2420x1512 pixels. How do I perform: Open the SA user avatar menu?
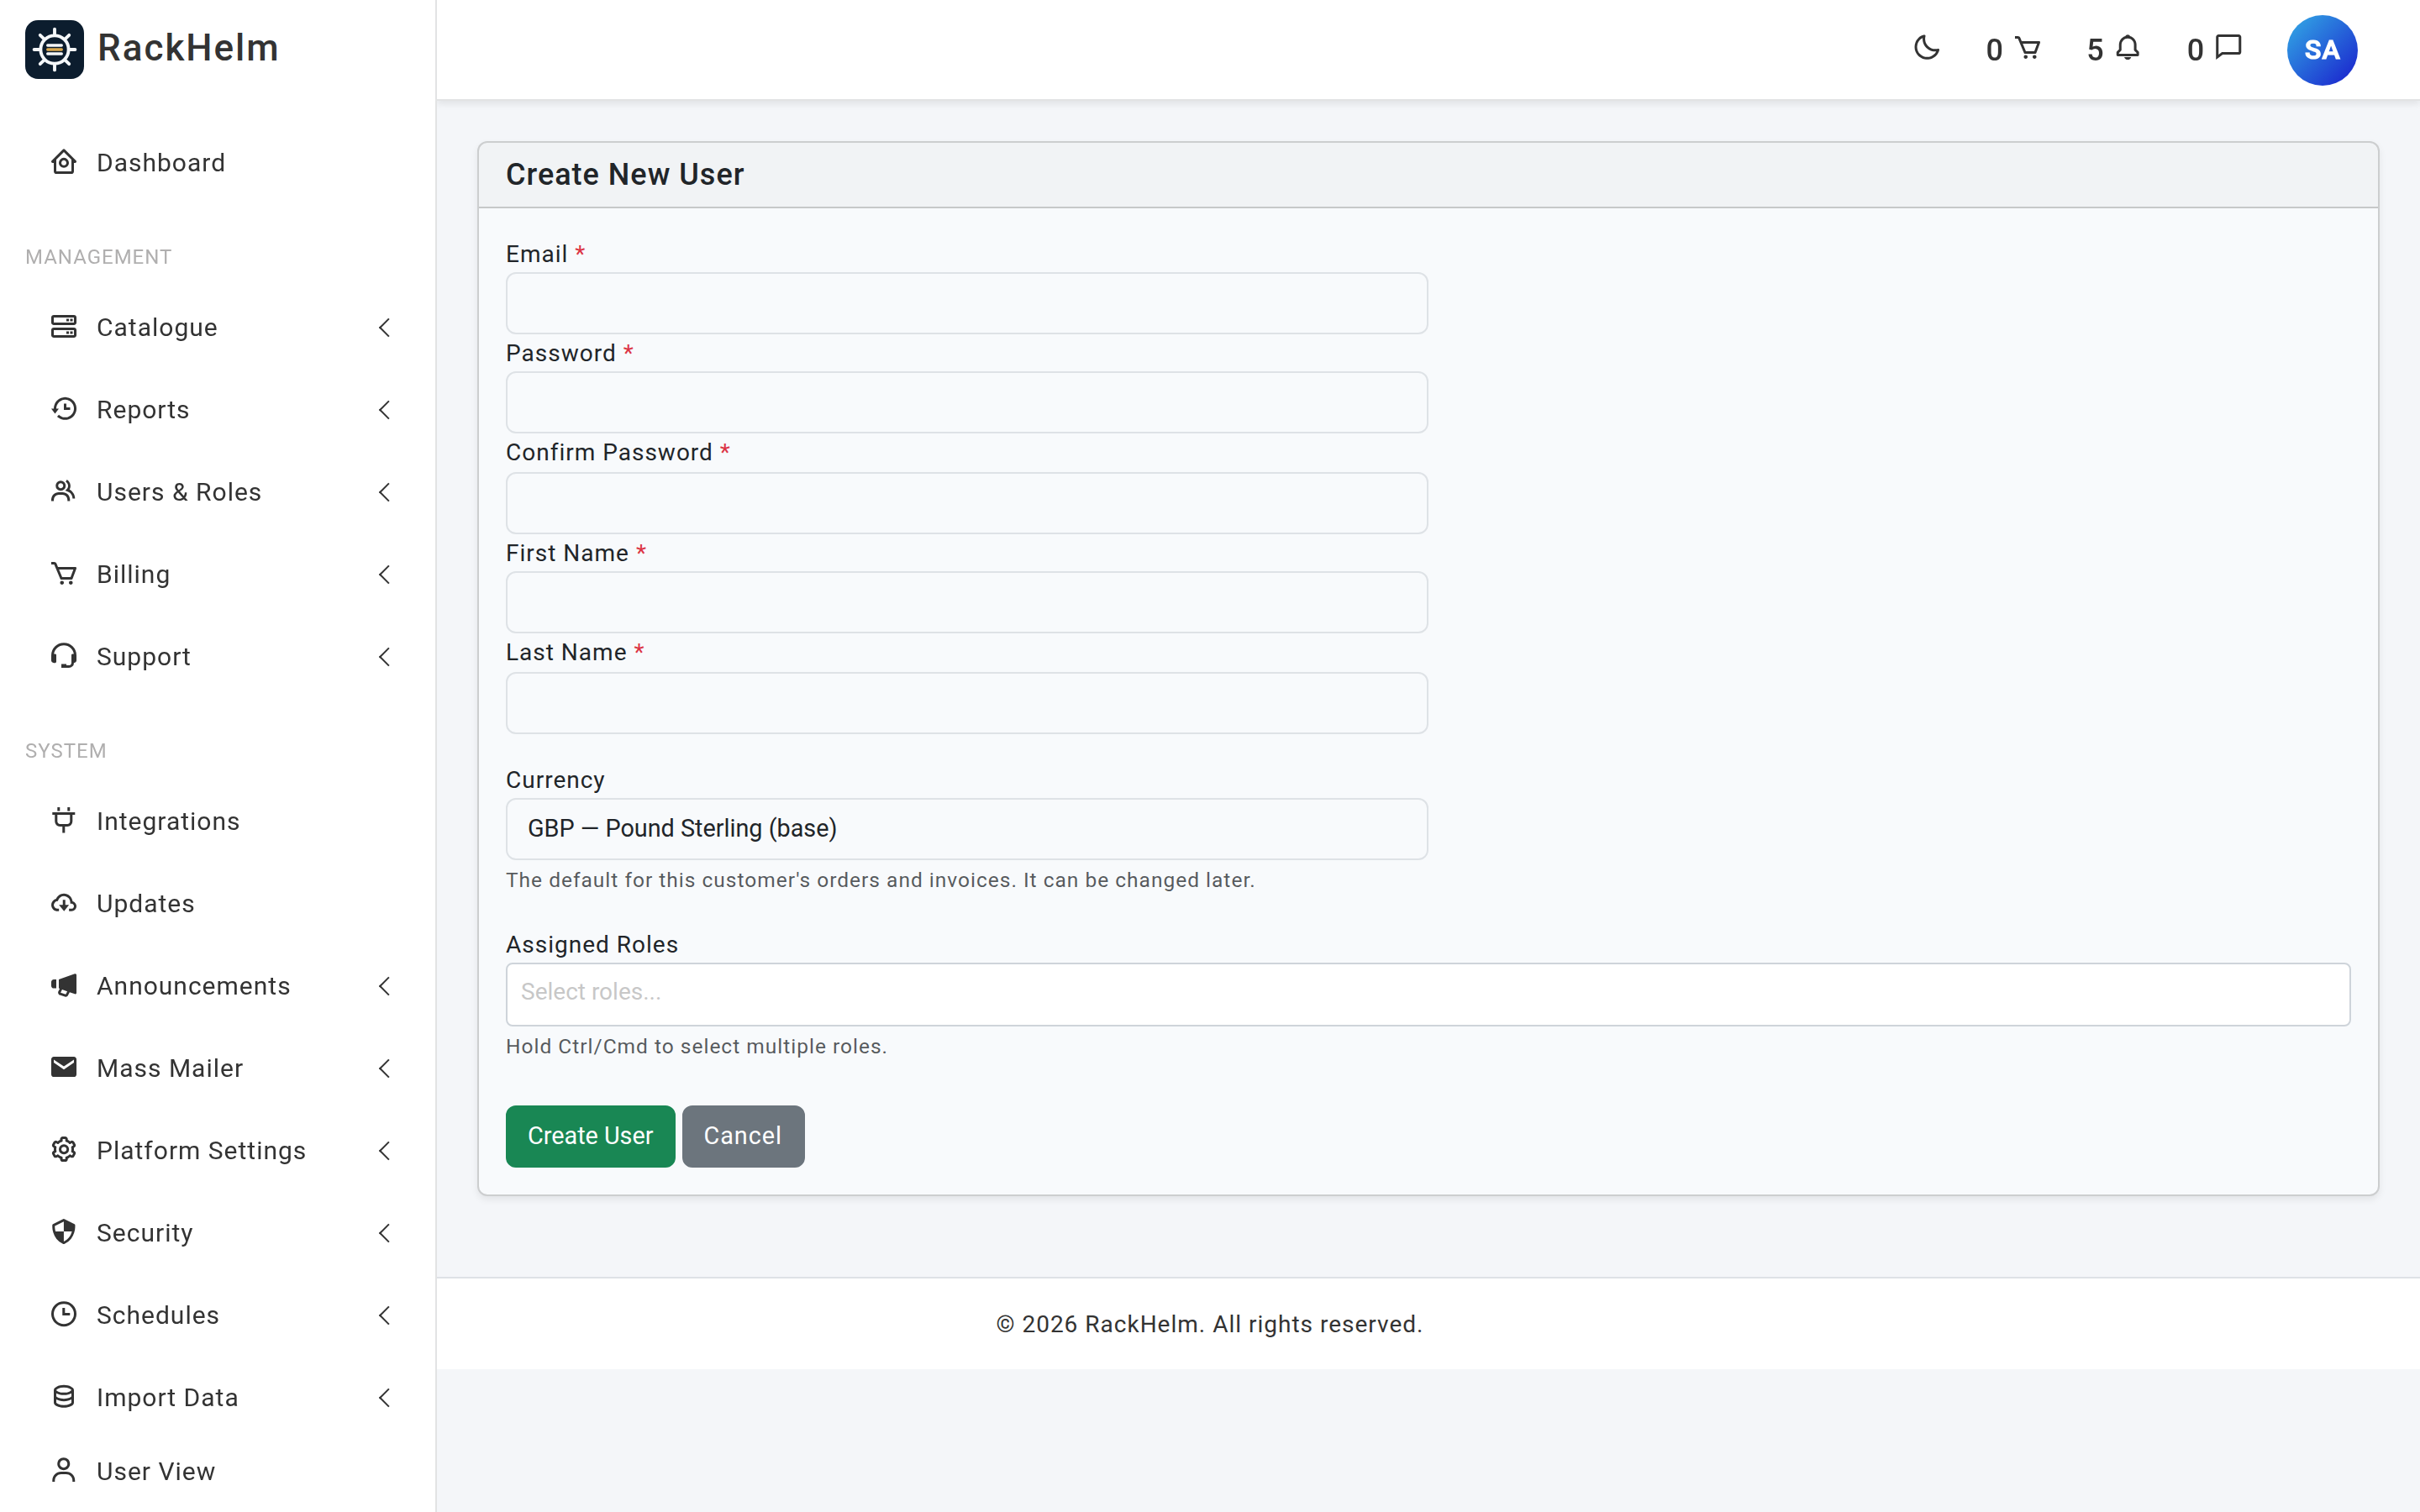(2321, 50)
